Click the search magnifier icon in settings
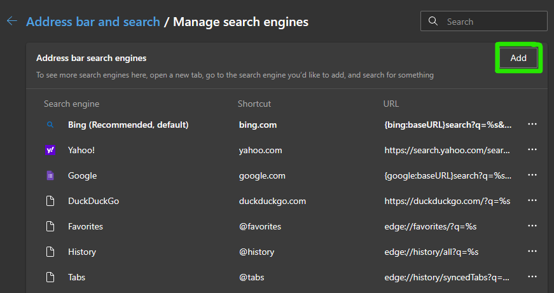Viewport: 554px width, 293px height. point(434,21)
